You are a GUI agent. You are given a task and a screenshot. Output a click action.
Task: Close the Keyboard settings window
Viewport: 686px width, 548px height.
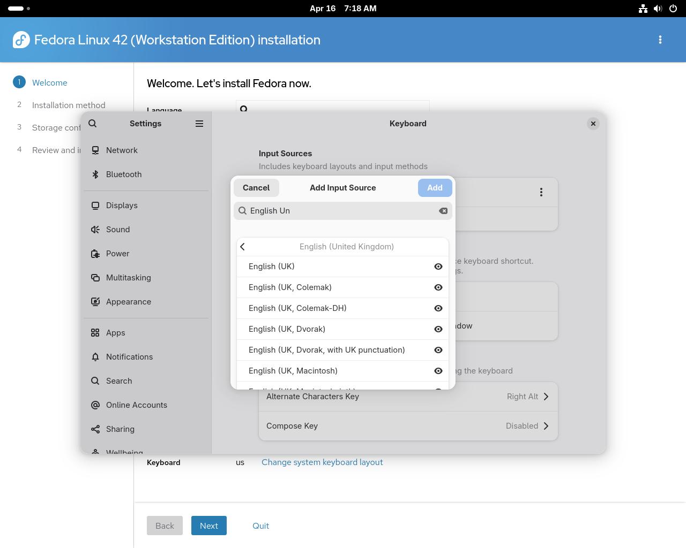593,124
